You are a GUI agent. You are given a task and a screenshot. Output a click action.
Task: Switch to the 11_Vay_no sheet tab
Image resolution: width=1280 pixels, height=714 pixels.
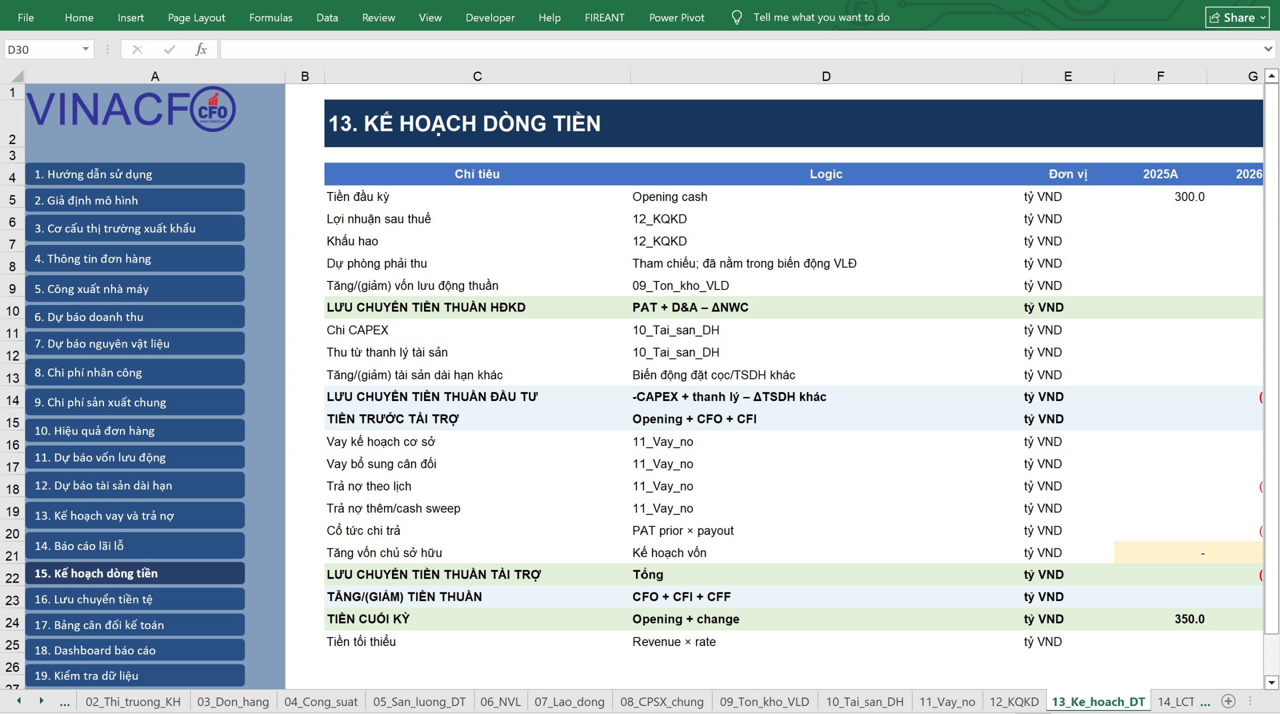click(x=947, y=702)
